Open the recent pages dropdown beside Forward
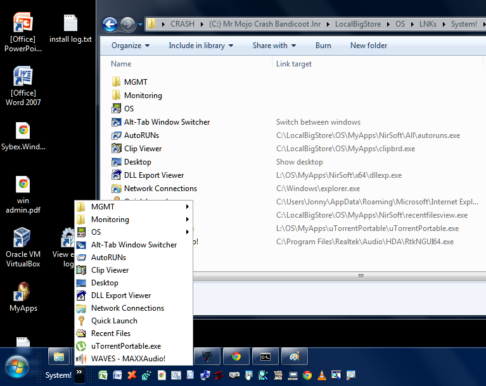The image size is (486, 386). 141,24
